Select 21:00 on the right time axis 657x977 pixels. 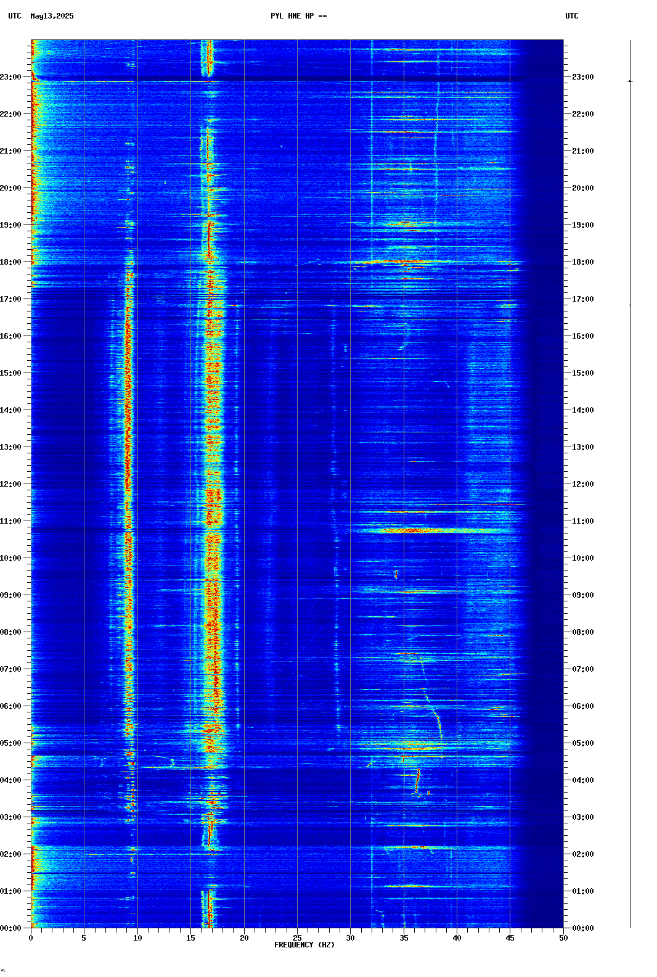583,151
